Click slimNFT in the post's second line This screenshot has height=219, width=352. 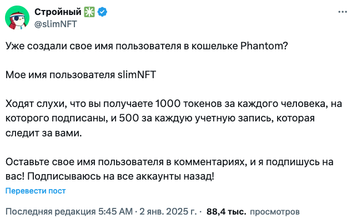137,75
